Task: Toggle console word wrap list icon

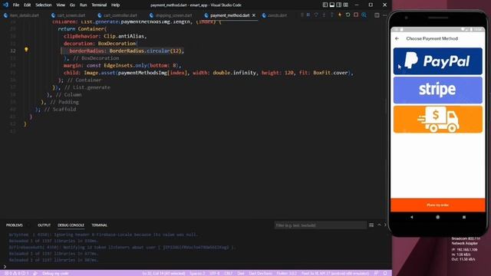Action: click(x=371, y=225)
